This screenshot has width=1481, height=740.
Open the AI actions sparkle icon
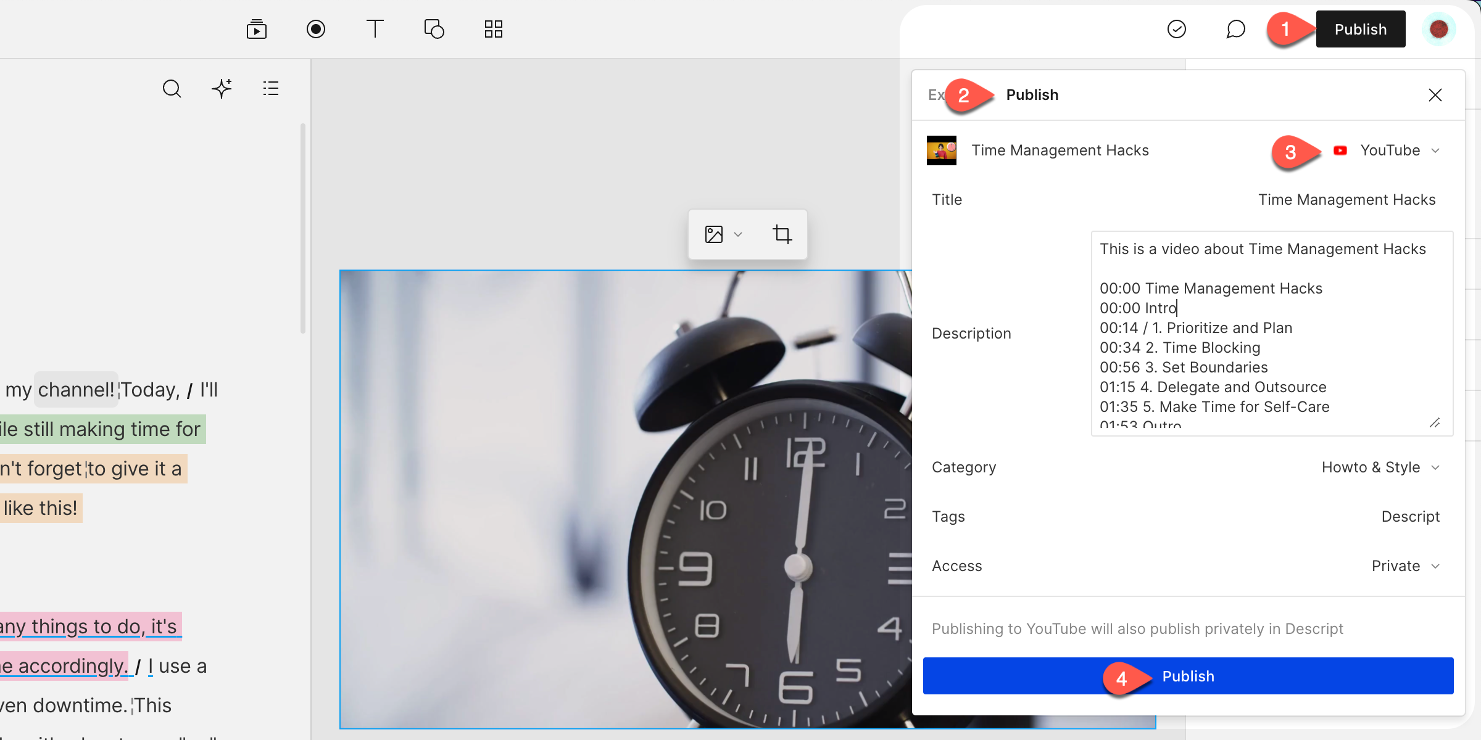pos(222,89)
